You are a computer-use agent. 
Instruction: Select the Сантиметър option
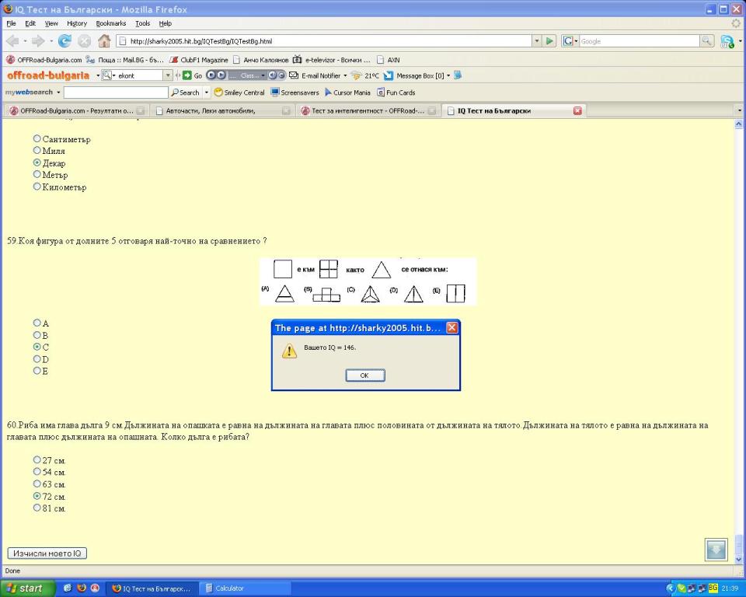tap(37, 138)
